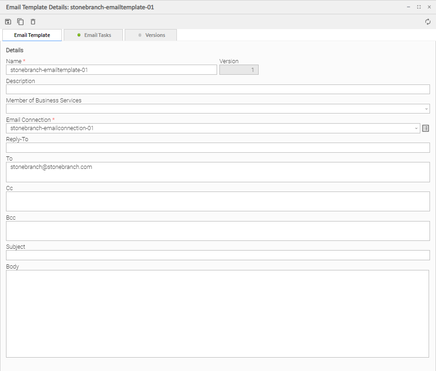Click inside the Body text area
This screenshot has height=371, width=436.
tap(218, 314)
